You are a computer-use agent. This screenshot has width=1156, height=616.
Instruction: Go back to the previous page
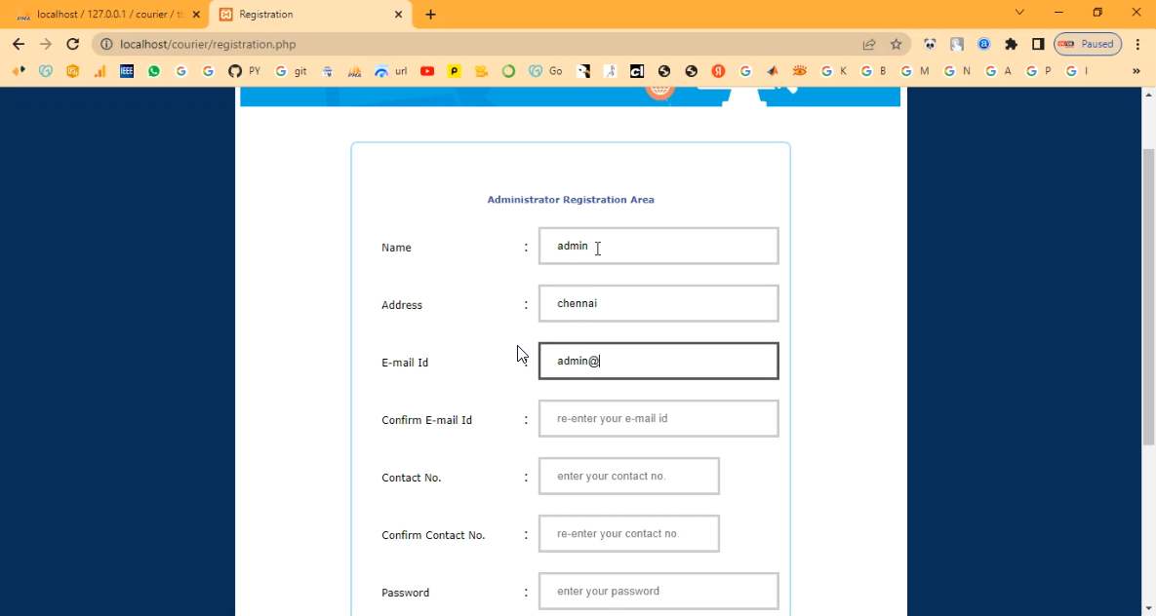coord(19,44)
